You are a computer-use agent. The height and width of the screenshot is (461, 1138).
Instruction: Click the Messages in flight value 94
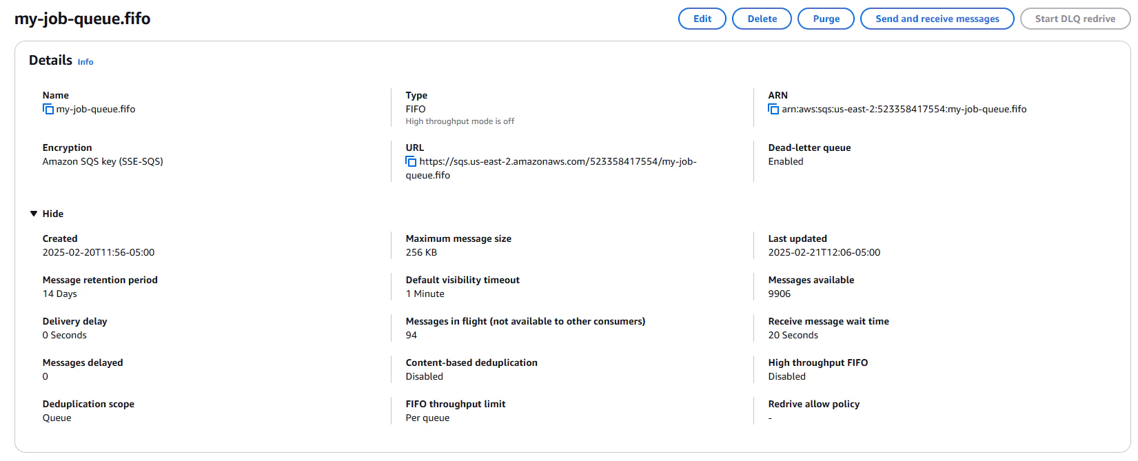pyautogui.click(x=411, y=335)
